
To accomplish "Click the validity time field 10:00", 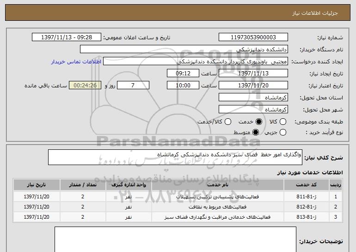I will point(183,86).
